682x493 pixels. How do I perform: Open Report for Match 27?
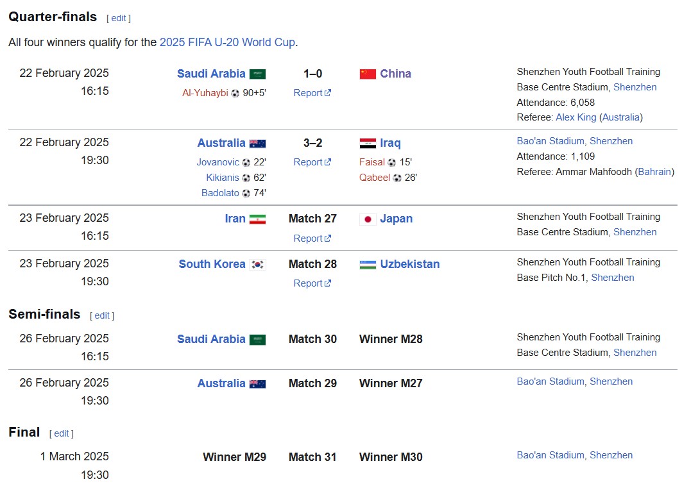312,238
